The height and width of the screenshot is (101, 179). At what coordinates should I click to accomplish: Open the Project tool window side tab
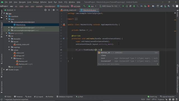pyautogui.click(x=2, y=14)
